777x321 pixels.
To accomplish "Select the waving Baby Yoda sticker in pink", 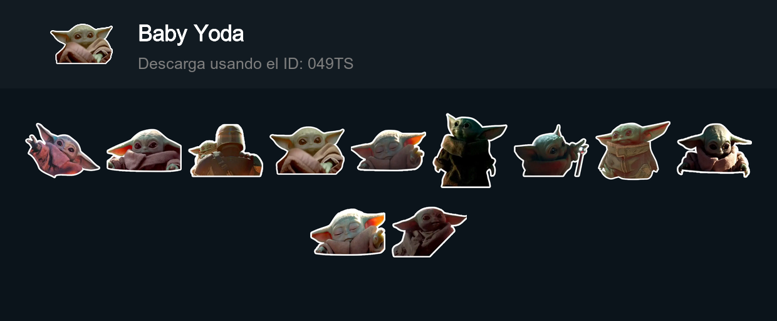I will 62,150.
